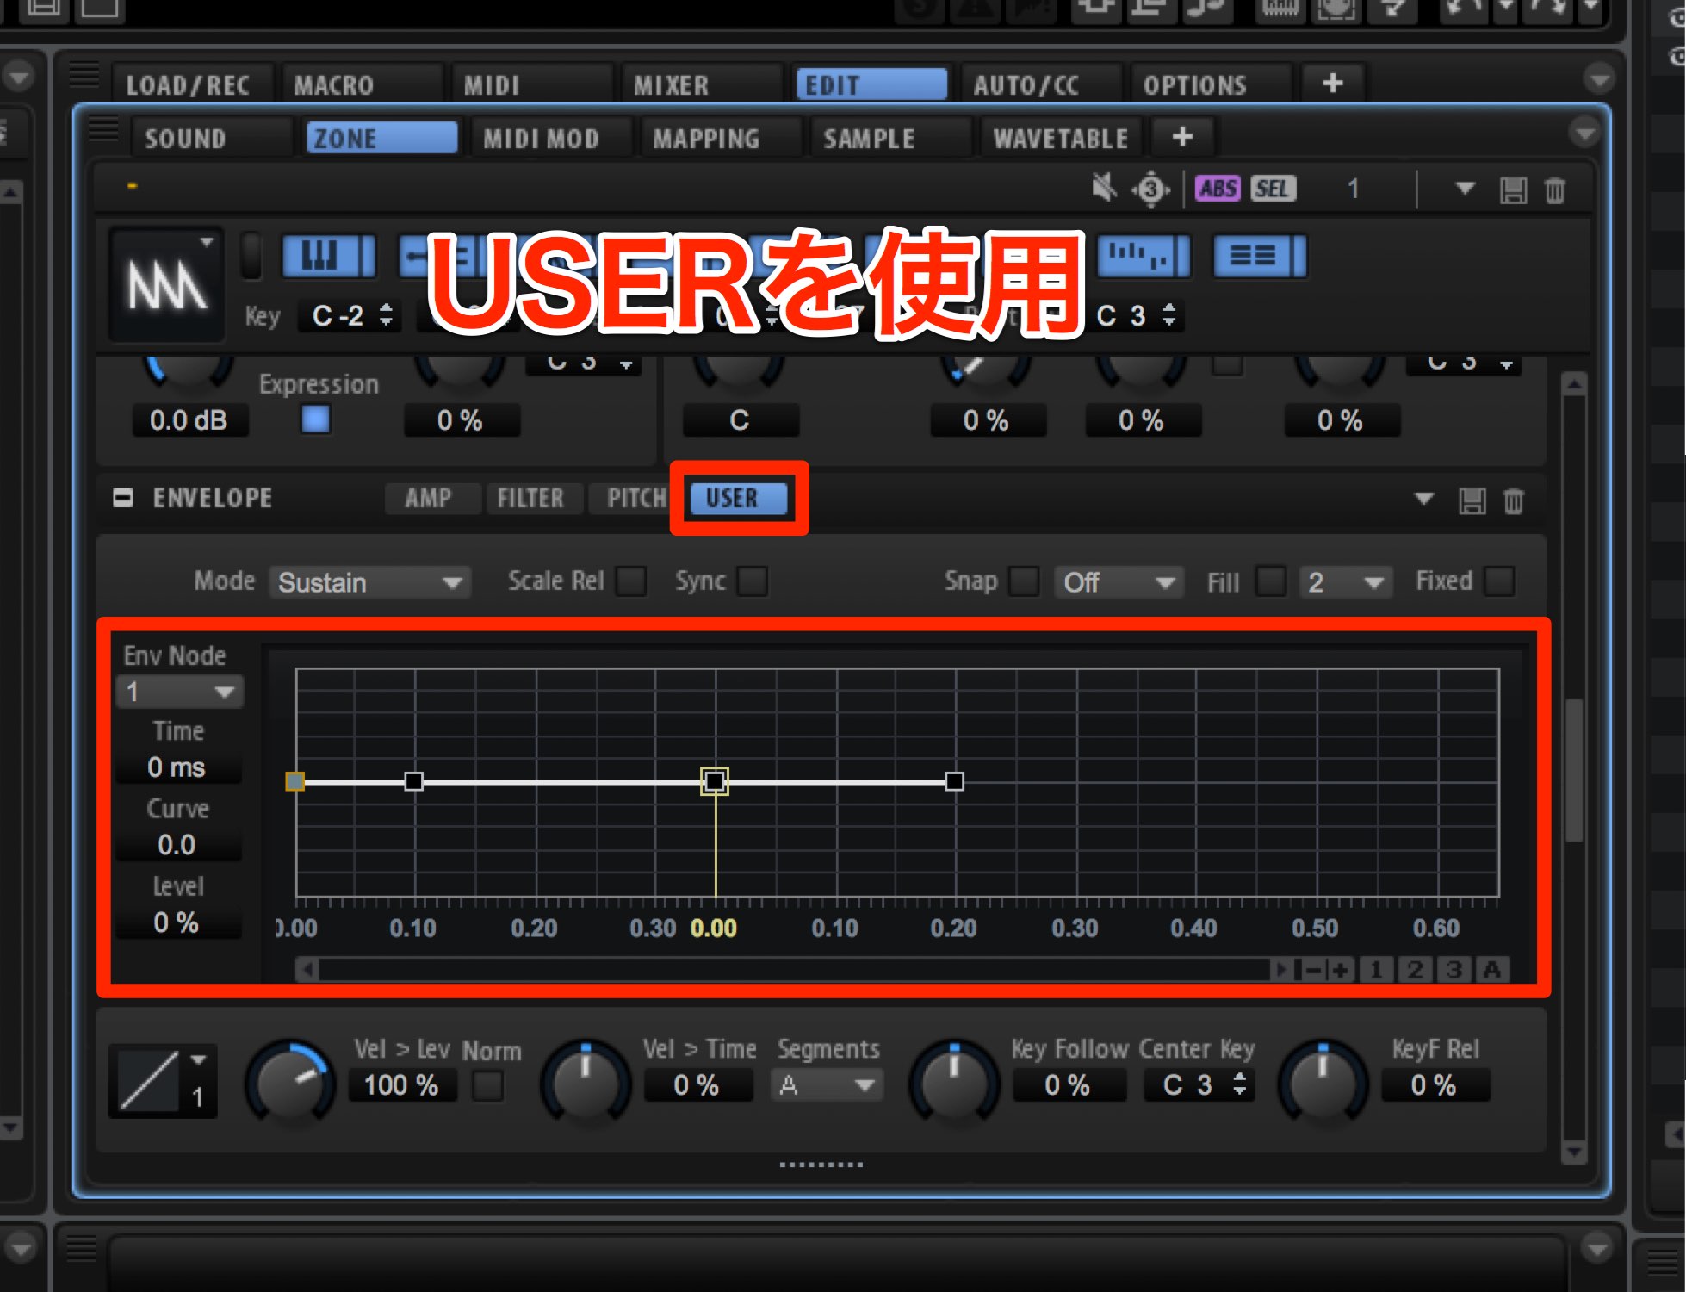Viewport: 1686px width, 1292px height.
Task: Click the C 3 stepper next to section icons
Action: (1168, 315)
